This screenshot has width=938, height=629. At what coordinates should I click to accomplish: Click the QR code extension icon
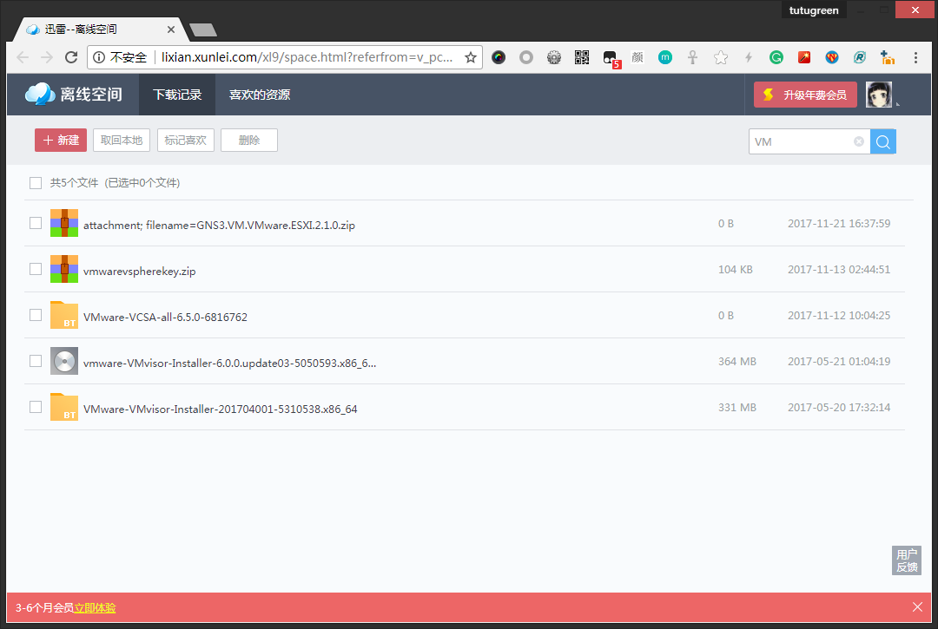tap(581, 57)
